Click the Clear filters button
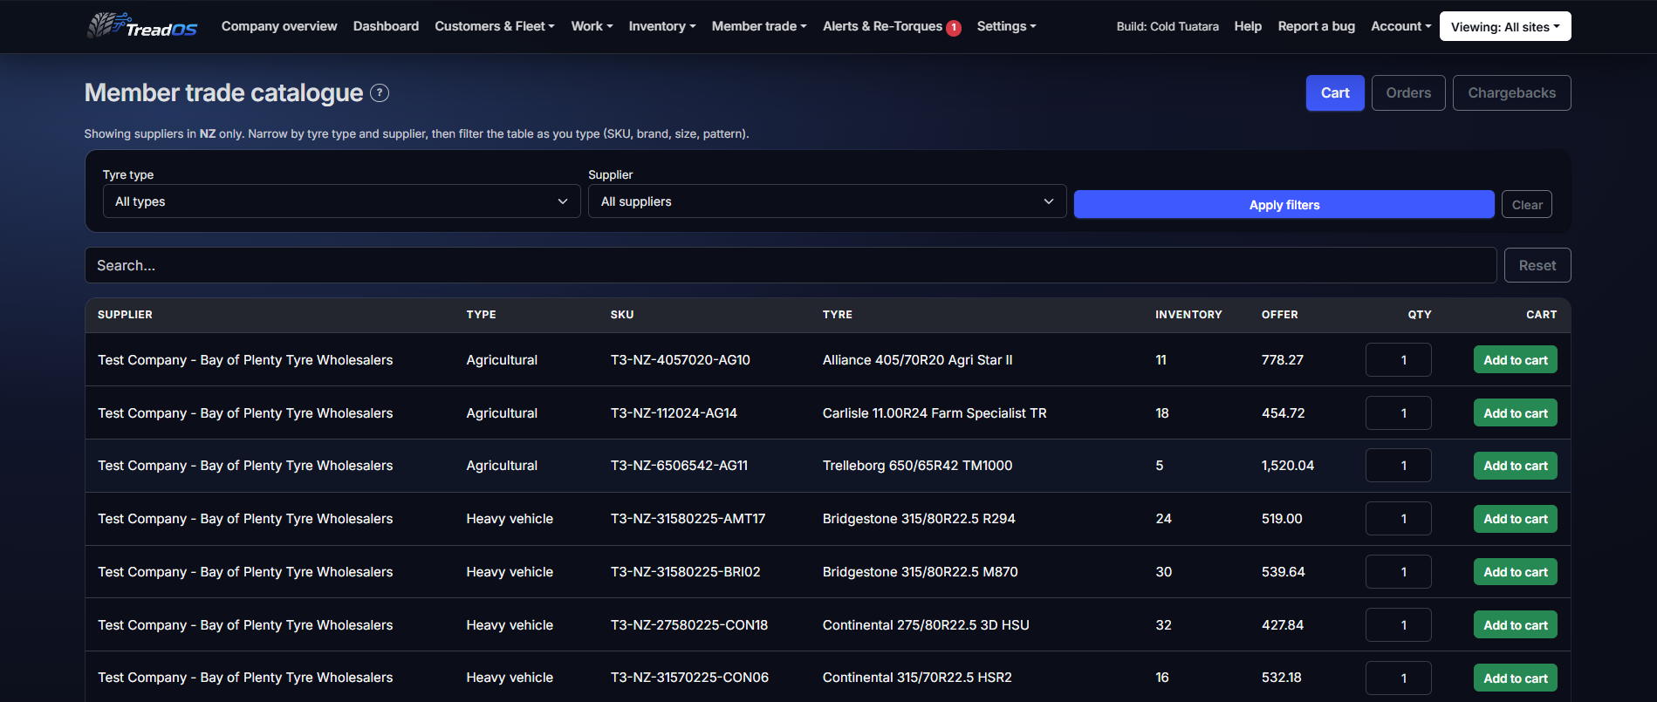Screen dimensions: 1657x702 pos(1527,205)
